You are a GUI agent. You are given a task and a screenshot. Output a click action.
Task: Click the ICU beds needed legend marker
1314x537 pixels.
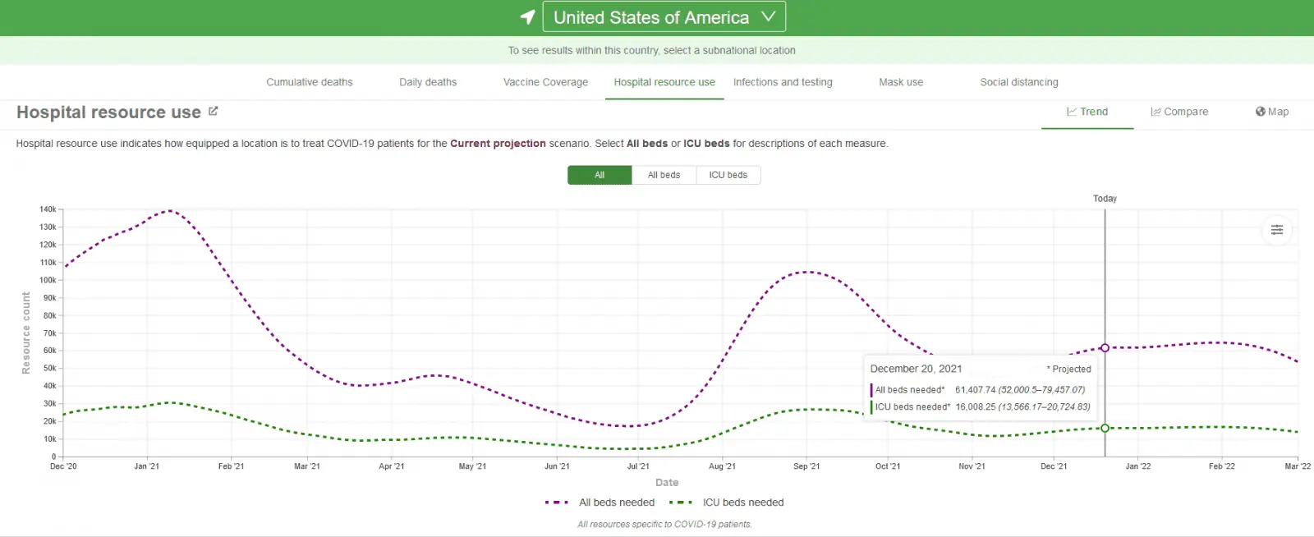click(x=681, y=503)
